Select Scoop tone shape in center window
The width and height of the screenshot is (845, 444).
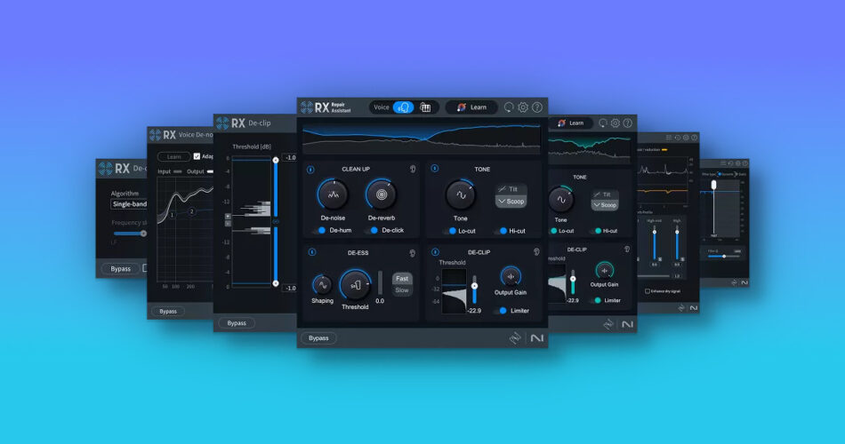click(x=511, y=202)
